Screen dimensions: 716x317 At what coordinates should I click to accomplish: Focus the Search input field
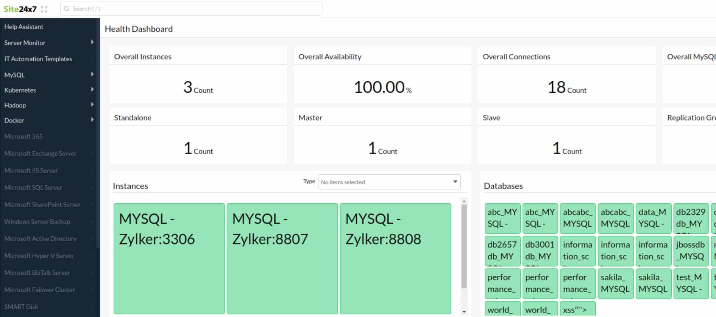click(x=191, y=9)
